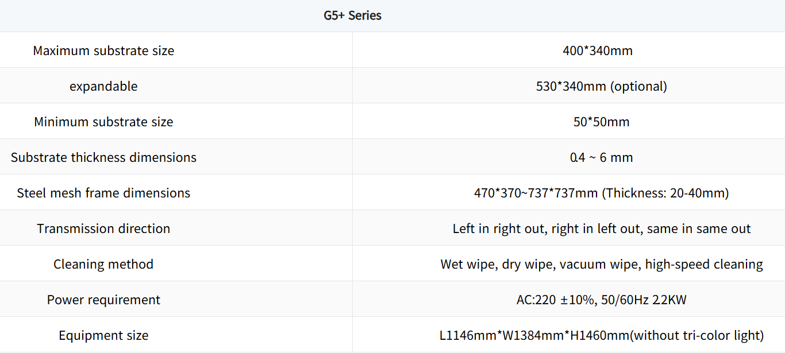Click the 50*50mm value cell
Image resolution: width=785 pixels, height=353 pixels.
(x=601, y=122)
